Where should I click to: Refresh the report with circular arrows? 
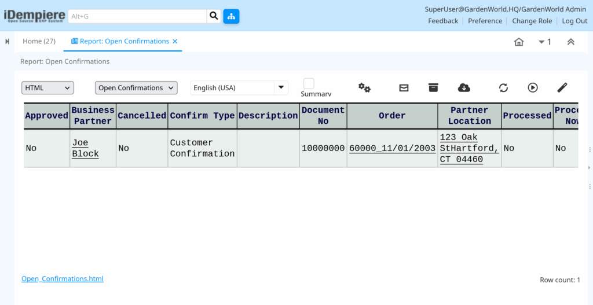coord(503,88)
